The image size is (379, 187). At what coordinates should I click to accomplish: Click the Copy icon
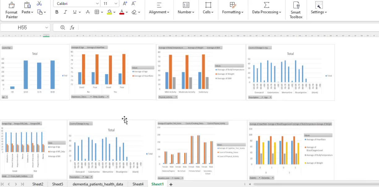pyautogui.click(x=40, y=12)
